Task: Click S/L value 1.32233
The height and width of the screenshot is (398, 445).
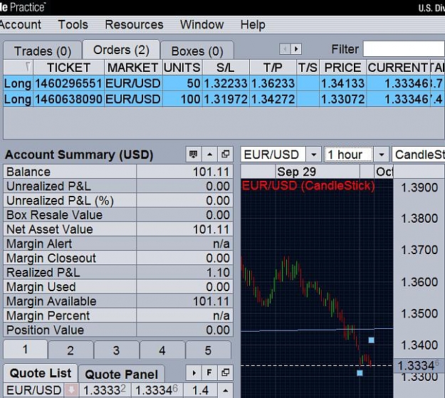Action: coord(226,83)
